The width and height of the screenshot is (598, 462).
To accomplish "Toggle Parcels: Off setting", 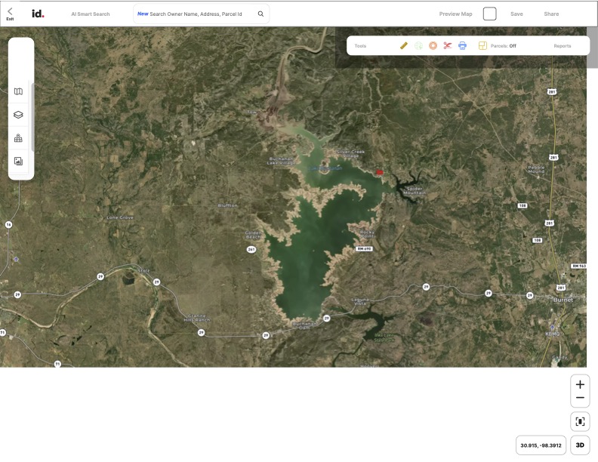I will pyautogui.click(x=503, y=46).
